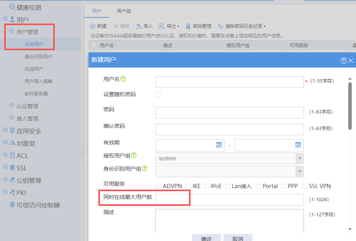Click the sidebar collapse handle
Screen dimensions: 356x241
82,153
